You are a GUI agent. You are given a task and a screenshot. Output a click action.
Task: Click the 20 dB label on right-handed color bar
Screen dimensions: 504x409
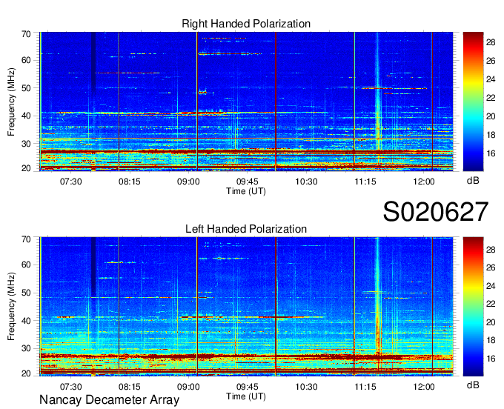(491, 116)
